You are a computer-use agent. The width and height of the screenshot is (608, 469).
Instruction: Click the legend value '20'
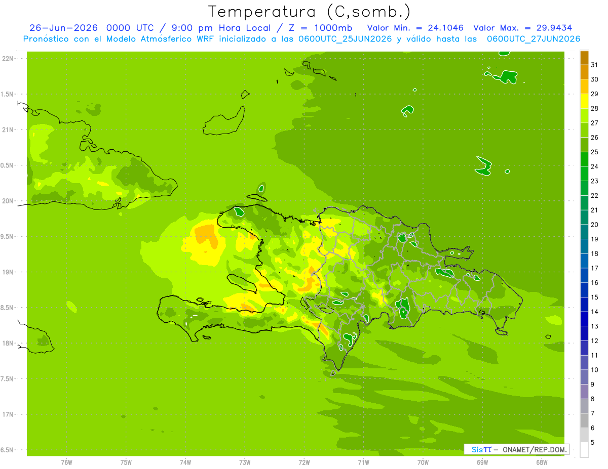[595, 225]
